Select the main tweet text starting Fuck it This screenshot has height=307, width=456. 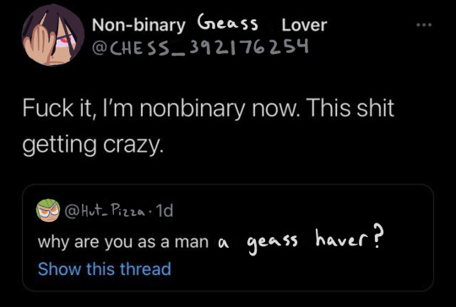point(209,126)
